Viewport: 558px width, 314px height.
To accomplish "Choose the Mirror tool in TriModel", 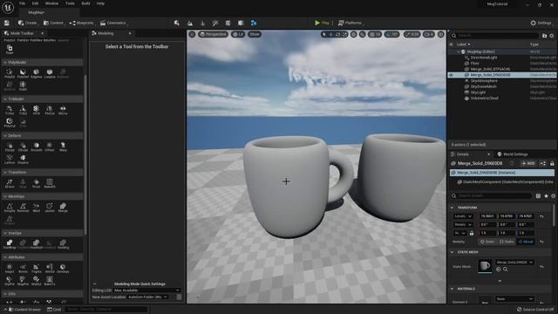I will (x=63, y=110).
